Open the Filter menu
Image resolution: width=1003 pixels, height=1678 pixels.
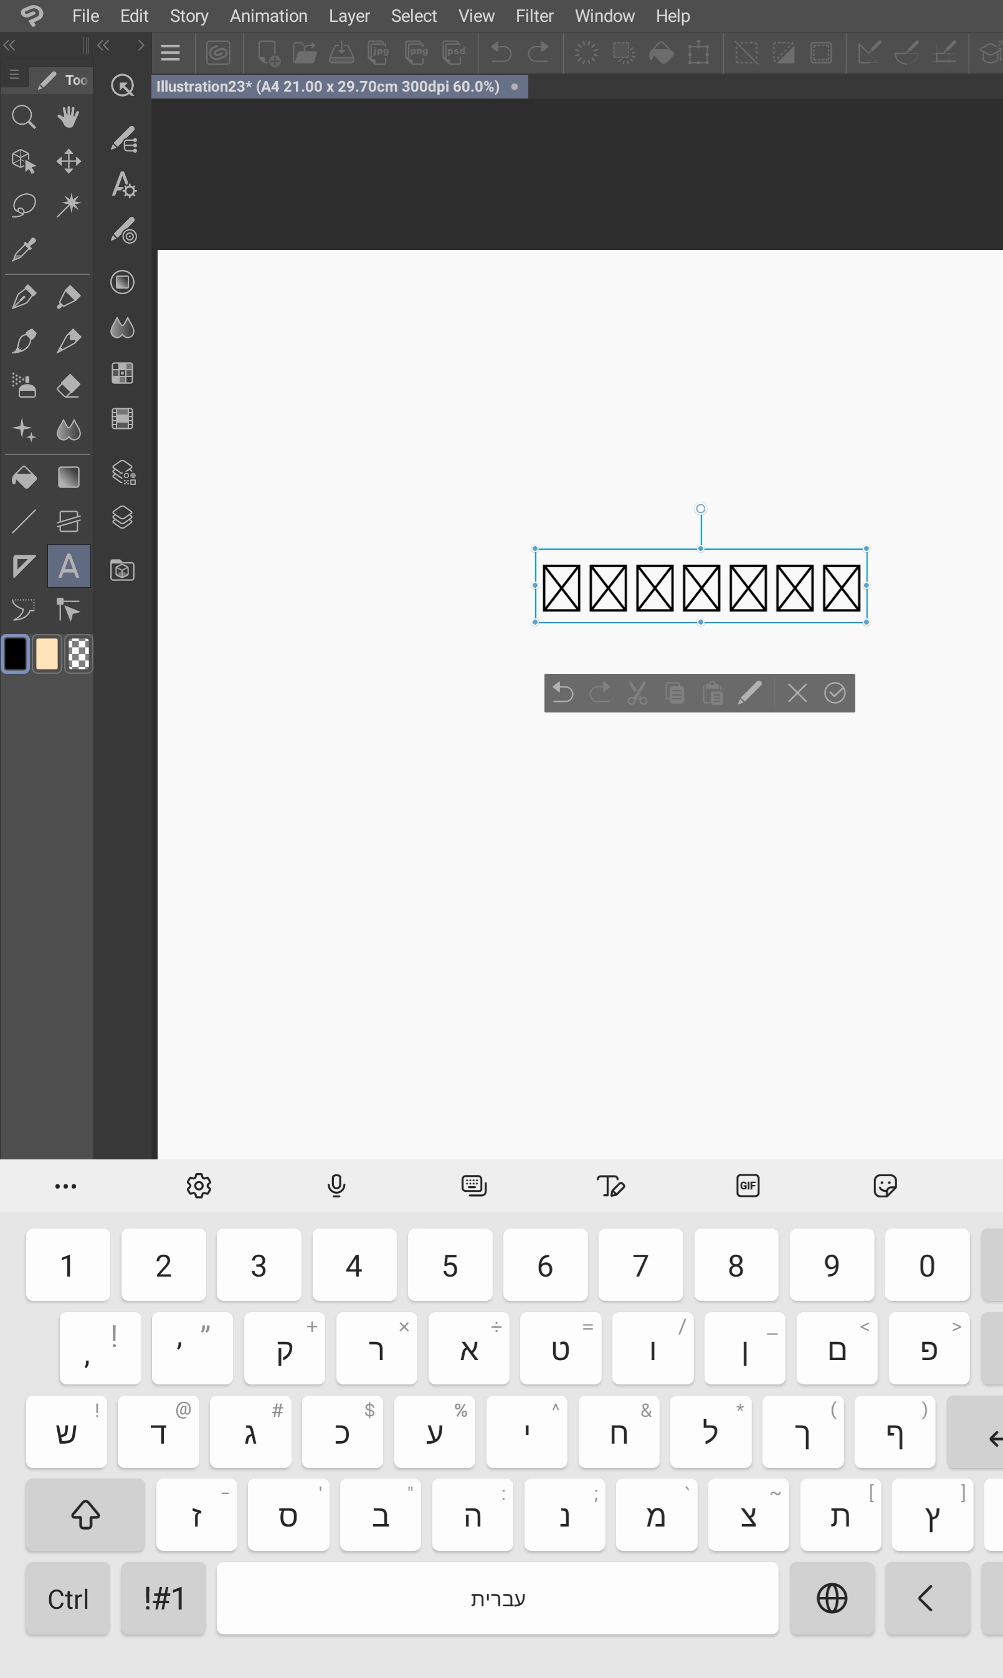(535, 16)
